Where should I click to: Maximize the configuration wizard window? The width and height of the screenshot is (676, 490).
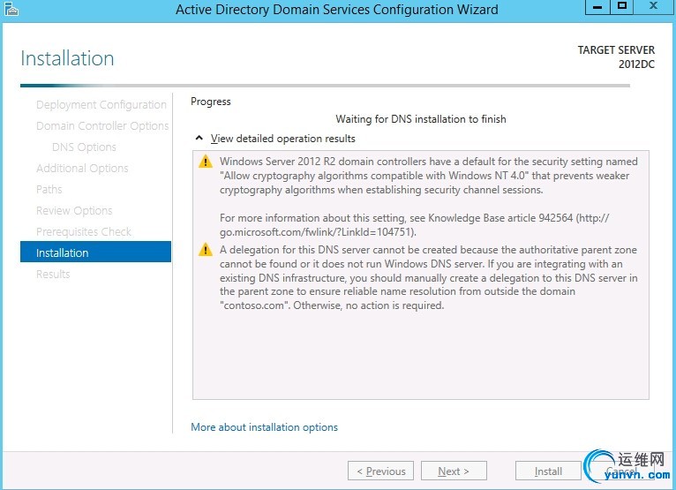621,7
